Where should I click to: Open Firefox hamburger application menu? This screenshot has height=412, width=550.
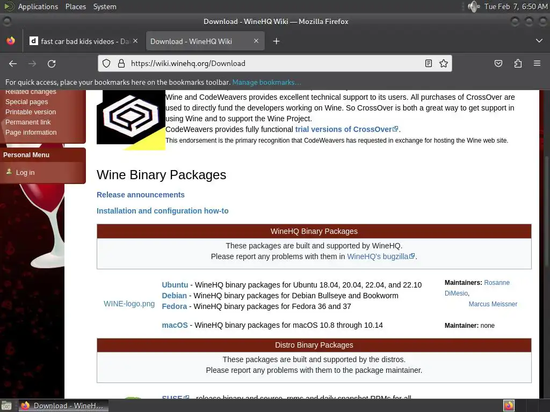click(x=537, y=63)
